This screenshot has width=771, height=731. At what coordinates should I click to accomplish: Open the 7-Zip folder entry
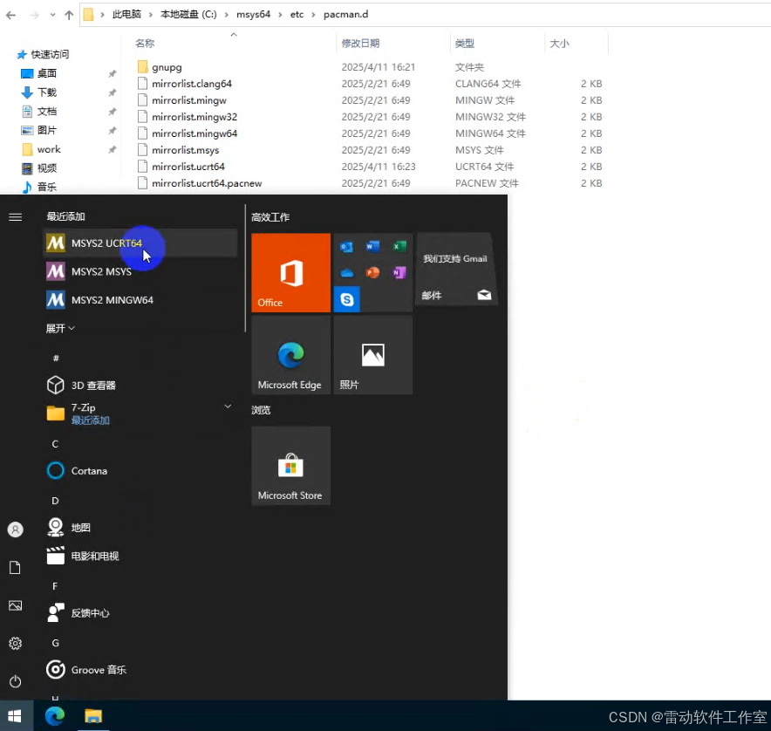tap(140, 413)
